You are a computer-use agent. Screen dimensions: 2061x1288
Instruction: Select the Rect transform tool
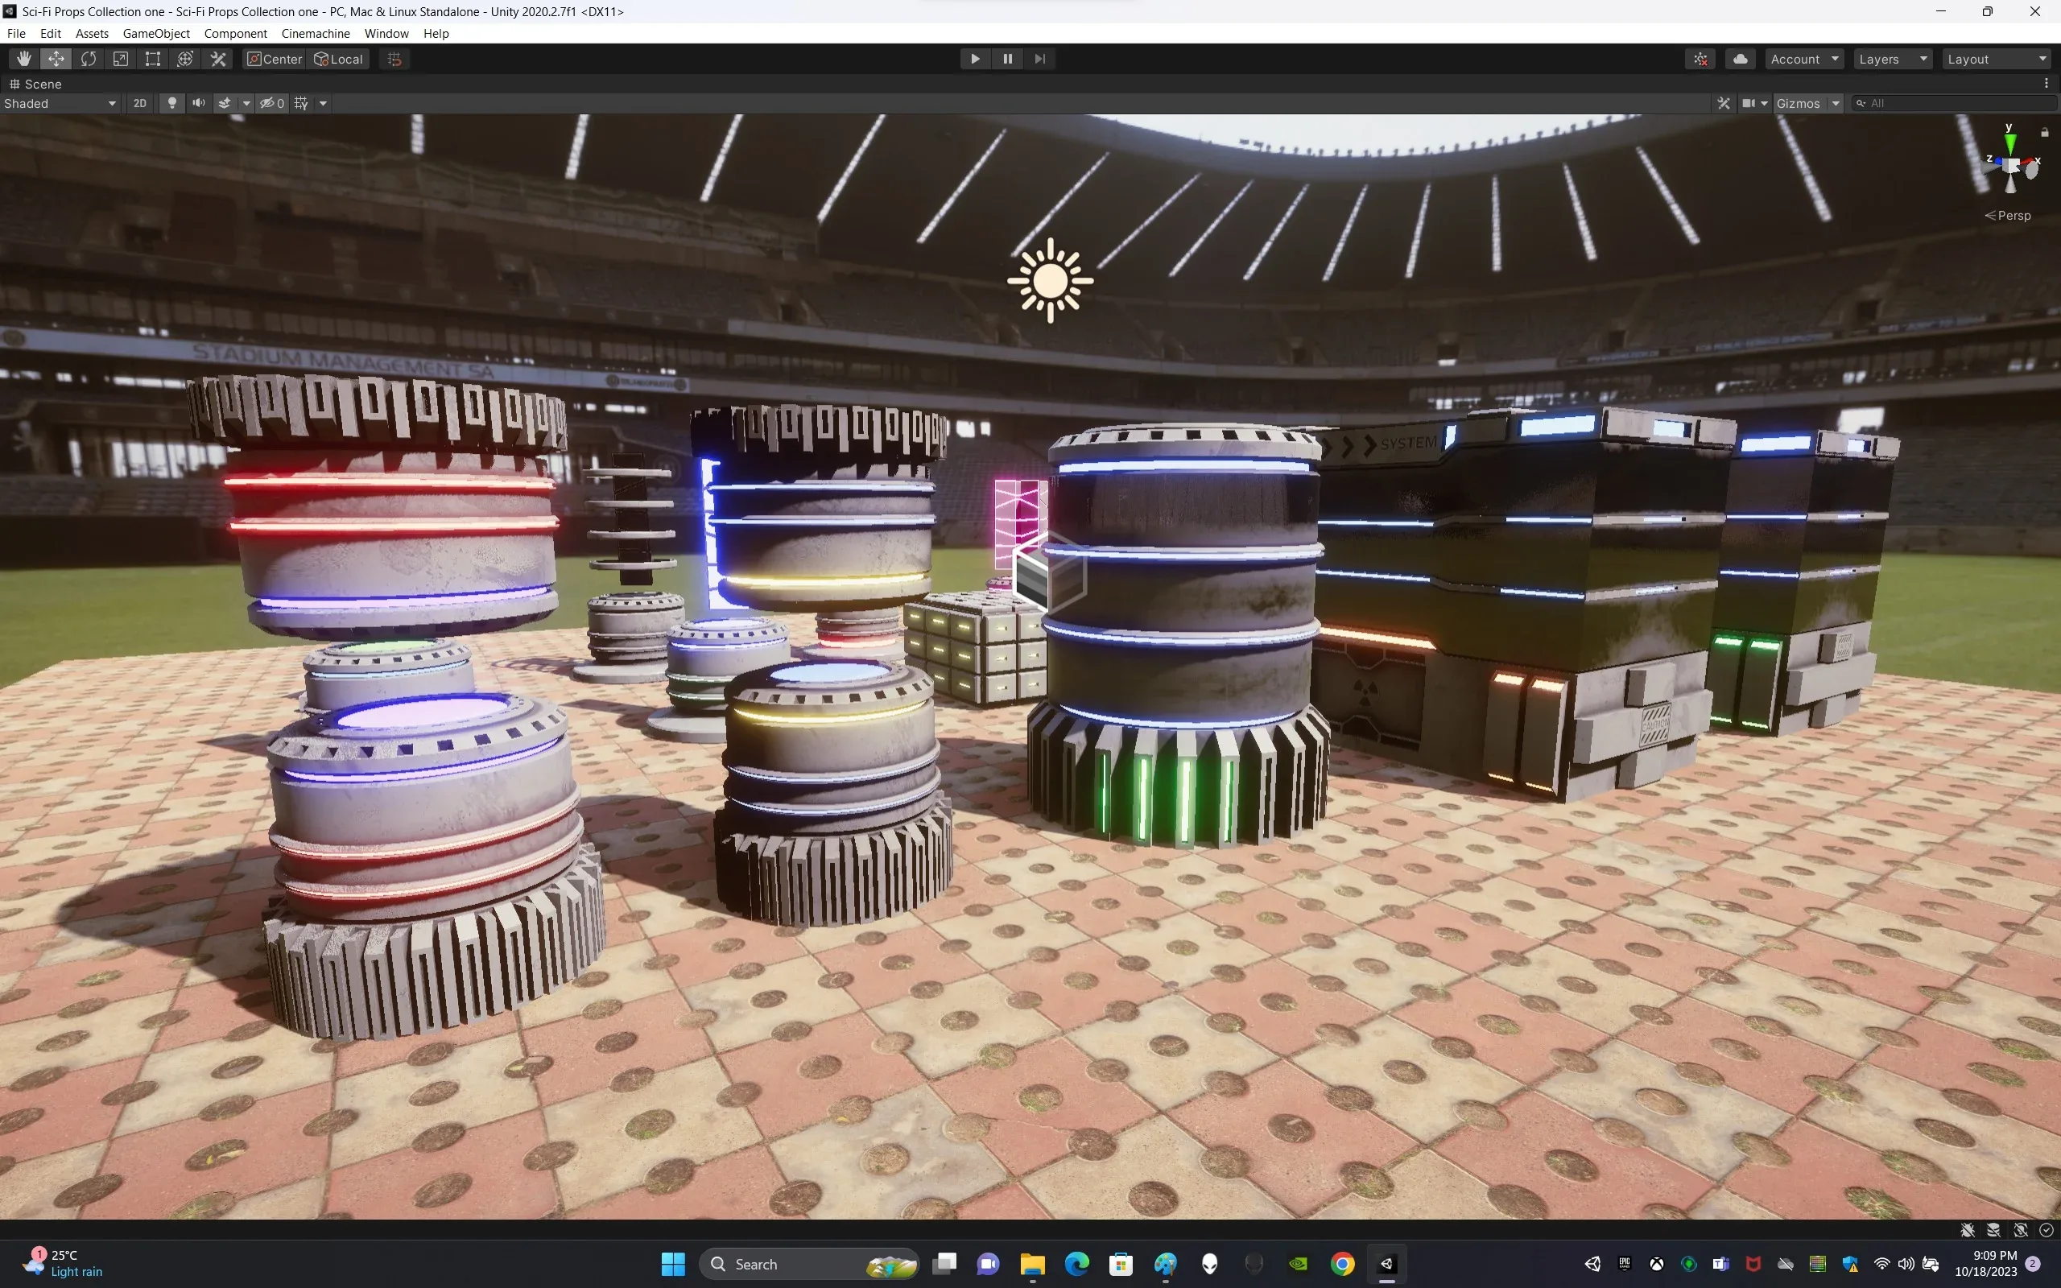[152, 59]
